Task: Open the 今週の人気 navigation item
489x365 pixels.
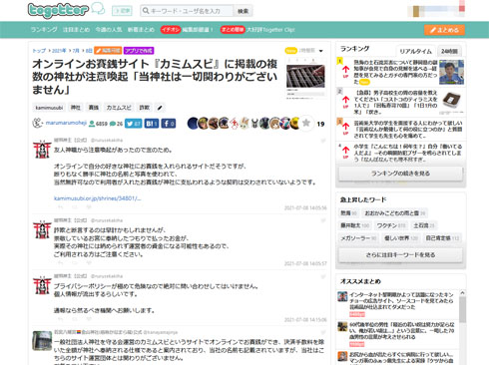Action: (x=109, y=30)
